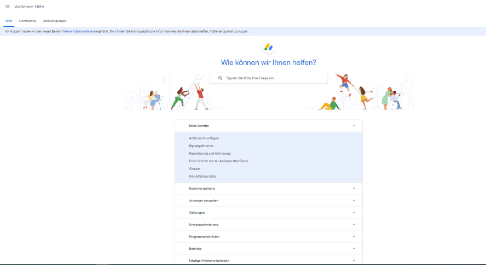Collapse the Erste Schritte section arrow
Image resolution: width=486 pixels, height=265 pixels.
(354, 126)
